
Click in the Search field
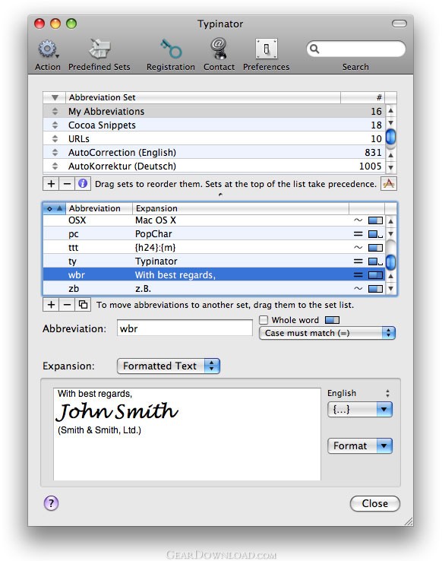(x=356, y=49)
